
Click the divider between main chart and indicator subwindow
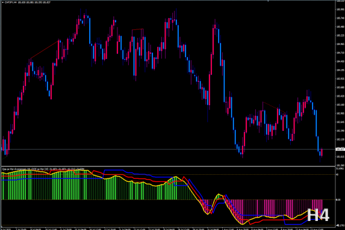[x=169, y=166]
